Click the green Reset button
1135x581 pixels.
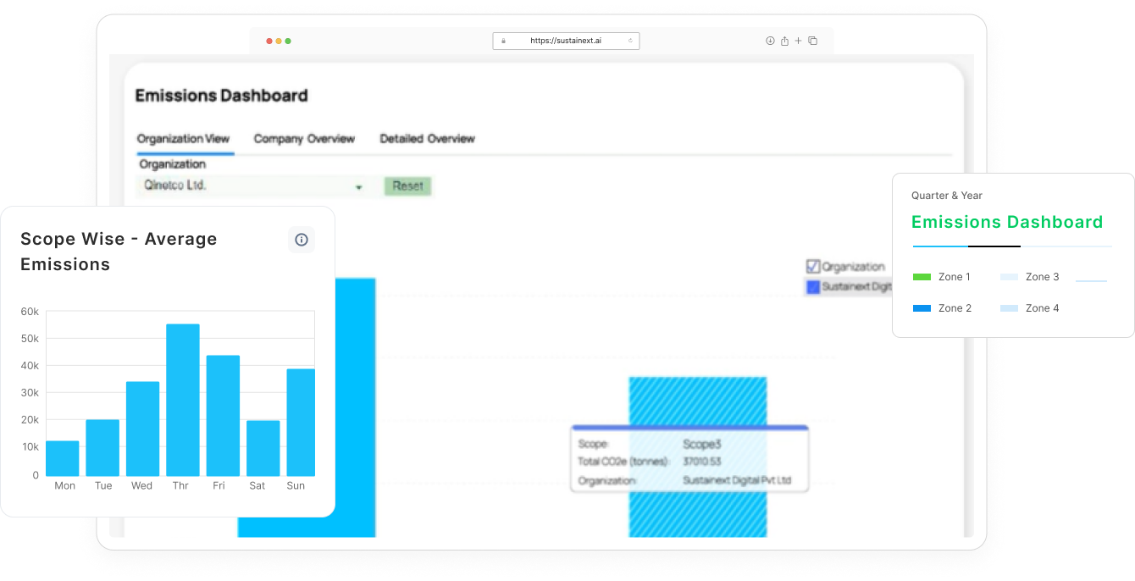tap(407, 186)
